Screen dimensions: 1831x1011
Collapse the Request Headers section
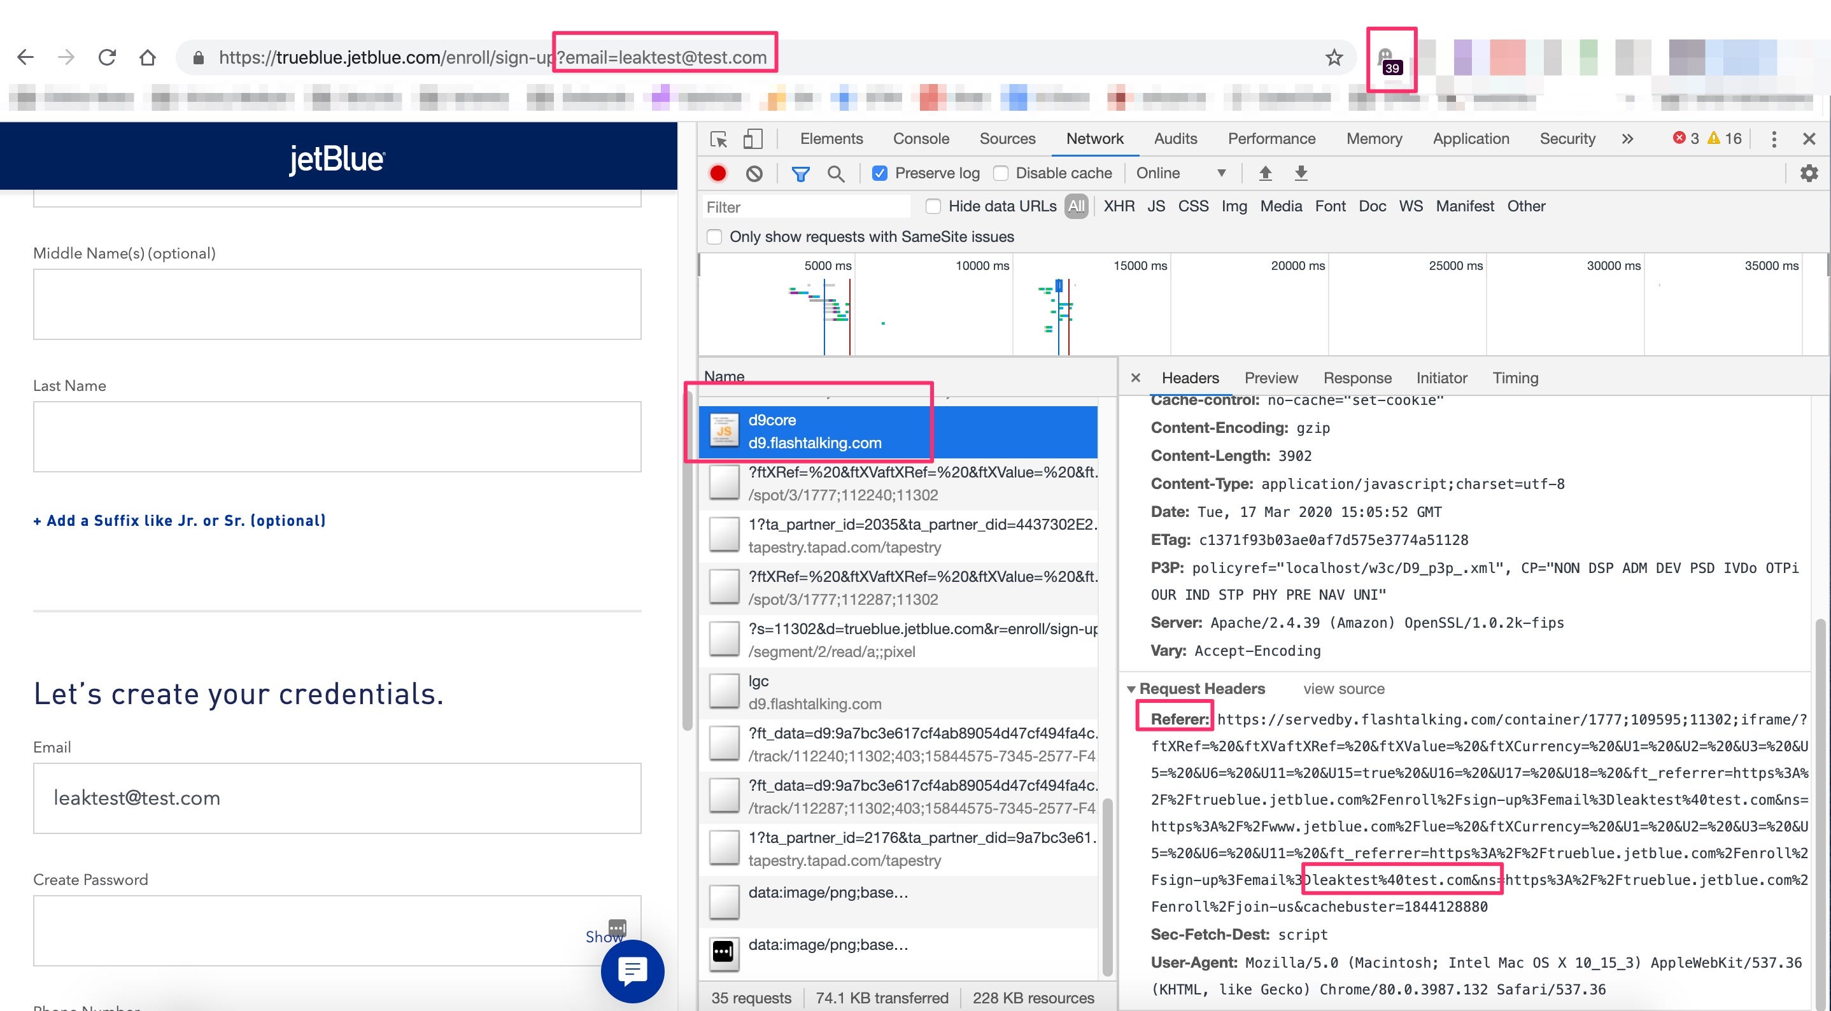[1131, 689]
